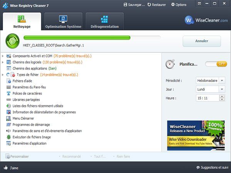Click the (Sain) status text
The height and width of the screenshot is (173, 231).
tap(52, 68)
